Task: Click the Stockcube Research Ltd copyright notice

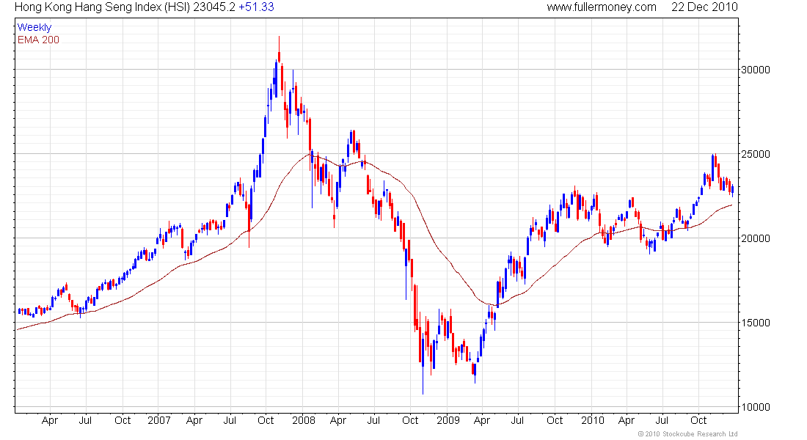Action: pos(687,434)
